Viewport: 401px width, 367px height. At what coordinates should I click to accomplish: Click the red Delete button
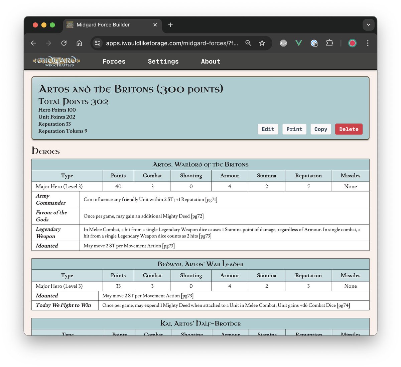(349, 129)
